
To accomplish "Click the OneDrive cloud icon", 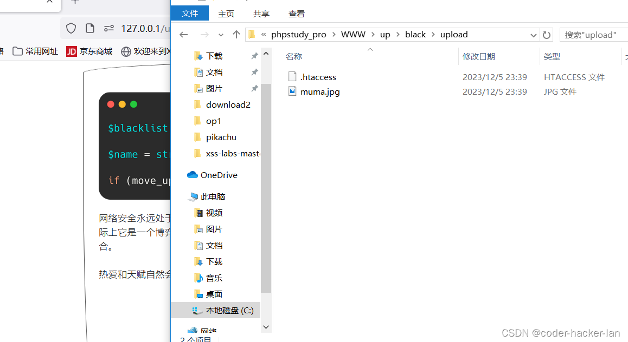I will click(193, 175).
